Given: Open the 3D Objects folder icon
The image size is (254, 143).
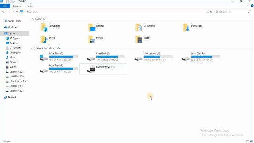Looking at the screenshot, I should 44,27.
